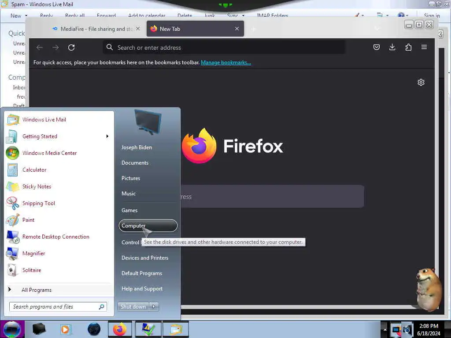This screenshot has height=338, width=451.
Task: Close the MediaFire tab
Action: tap(138, 29)
